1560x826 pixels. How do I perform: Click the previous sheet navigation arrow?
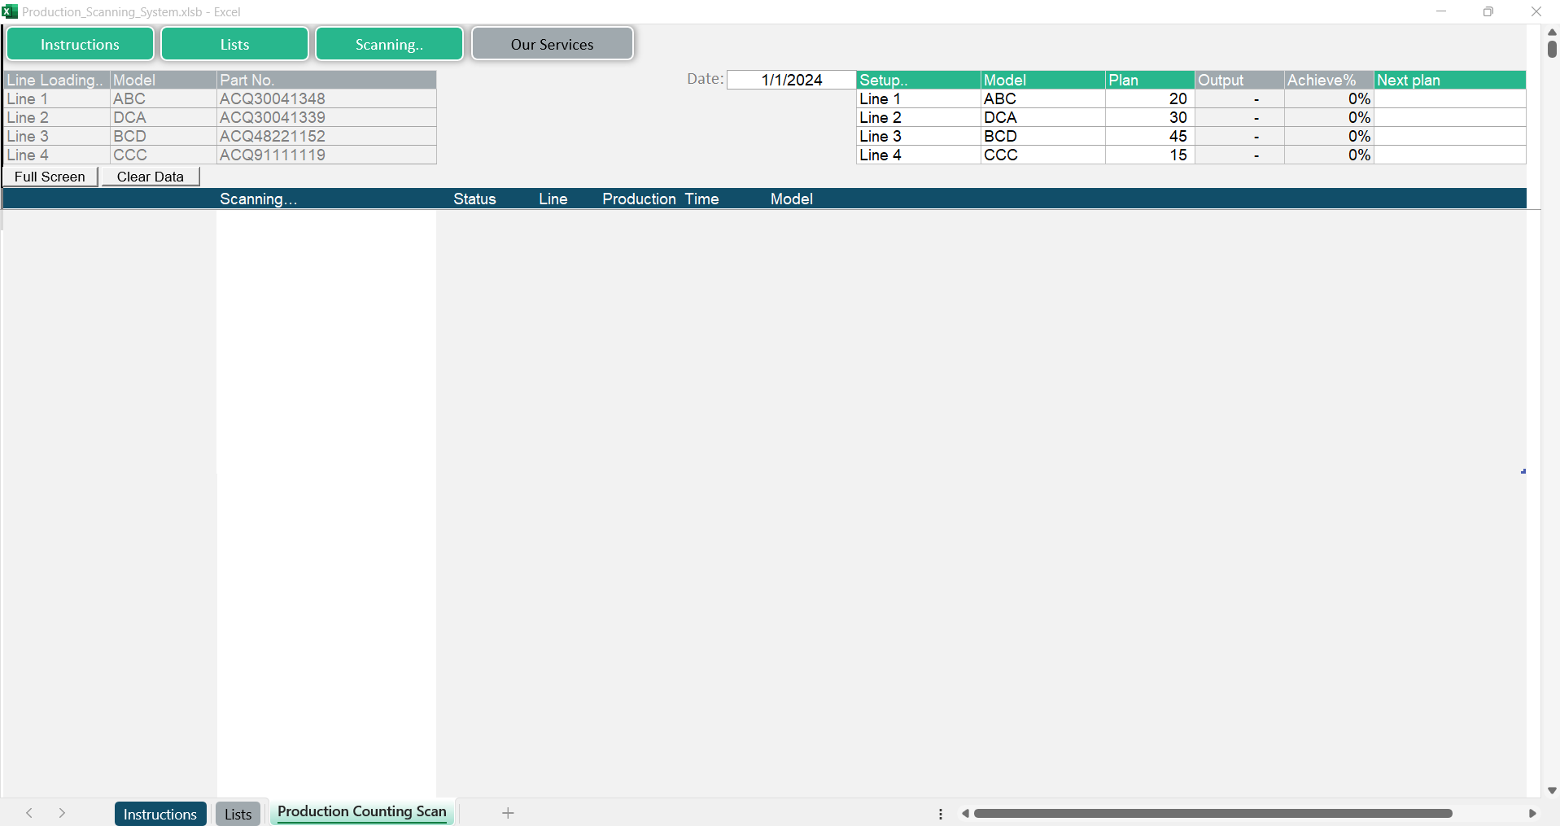tap(29, 813)
